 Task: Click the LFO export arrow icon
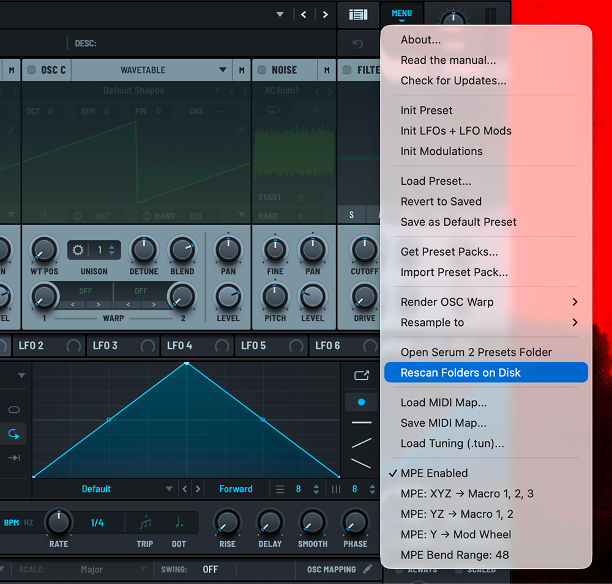click(x=362, y=375)
